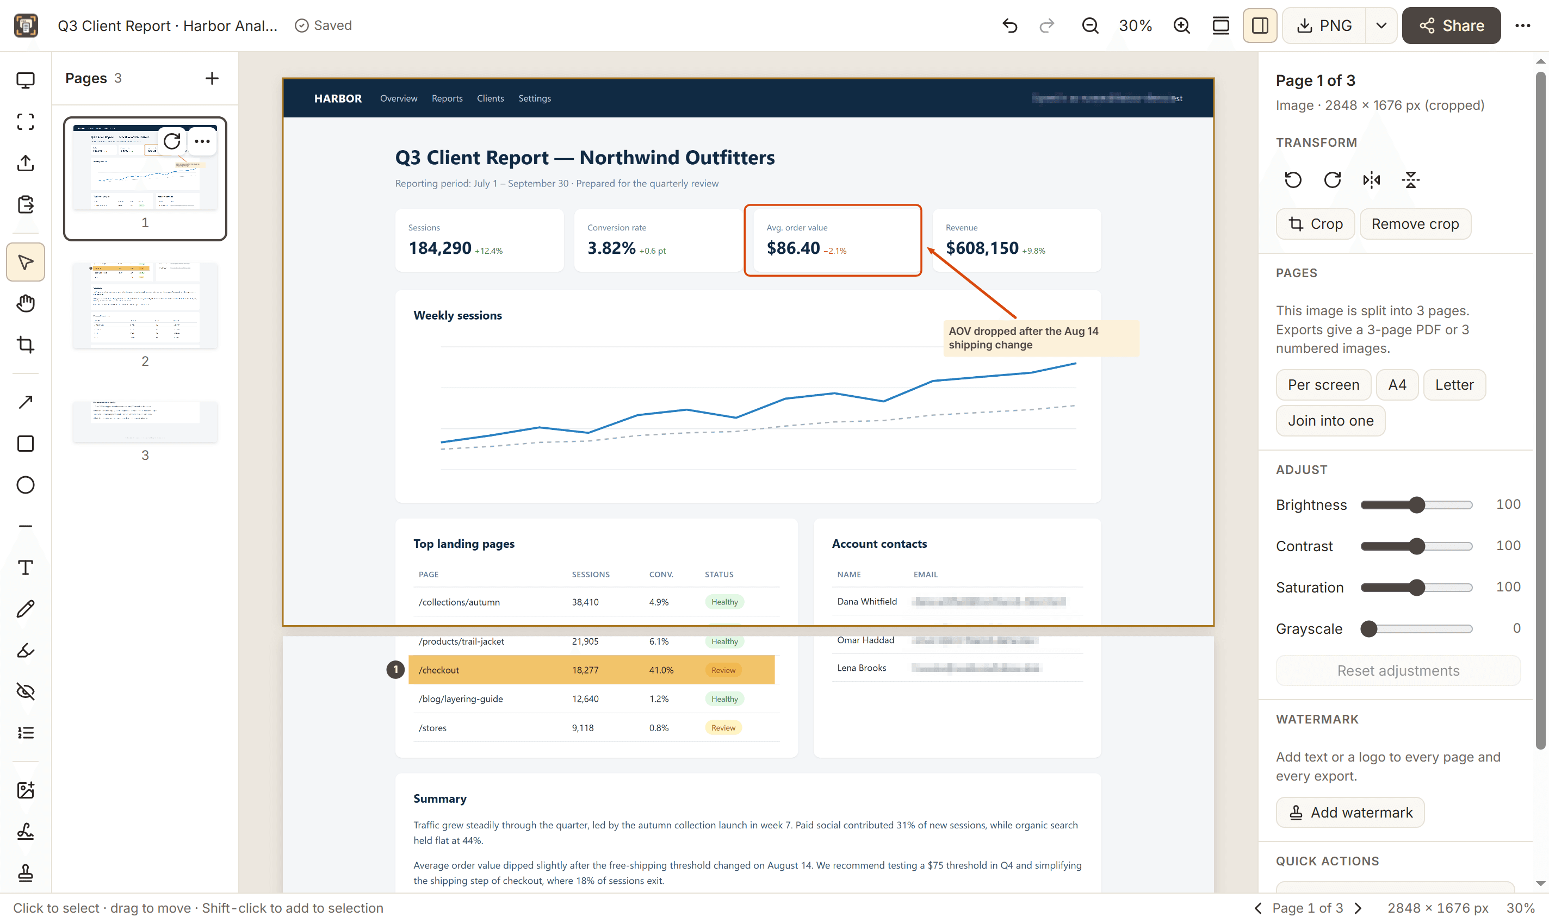
Task: Flip image vertically in Transform
Action: click(x=1410, y=180)
